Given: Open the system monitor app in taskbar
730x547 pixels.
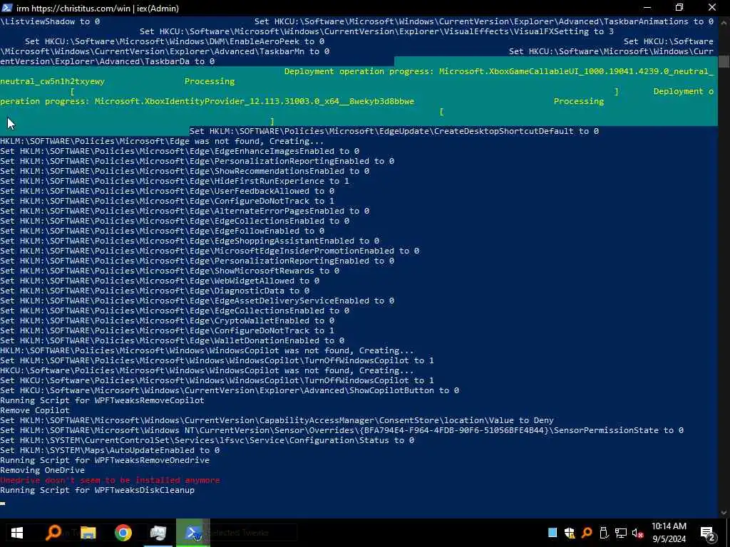Looking at the screenshot, I should click(158, 533).
